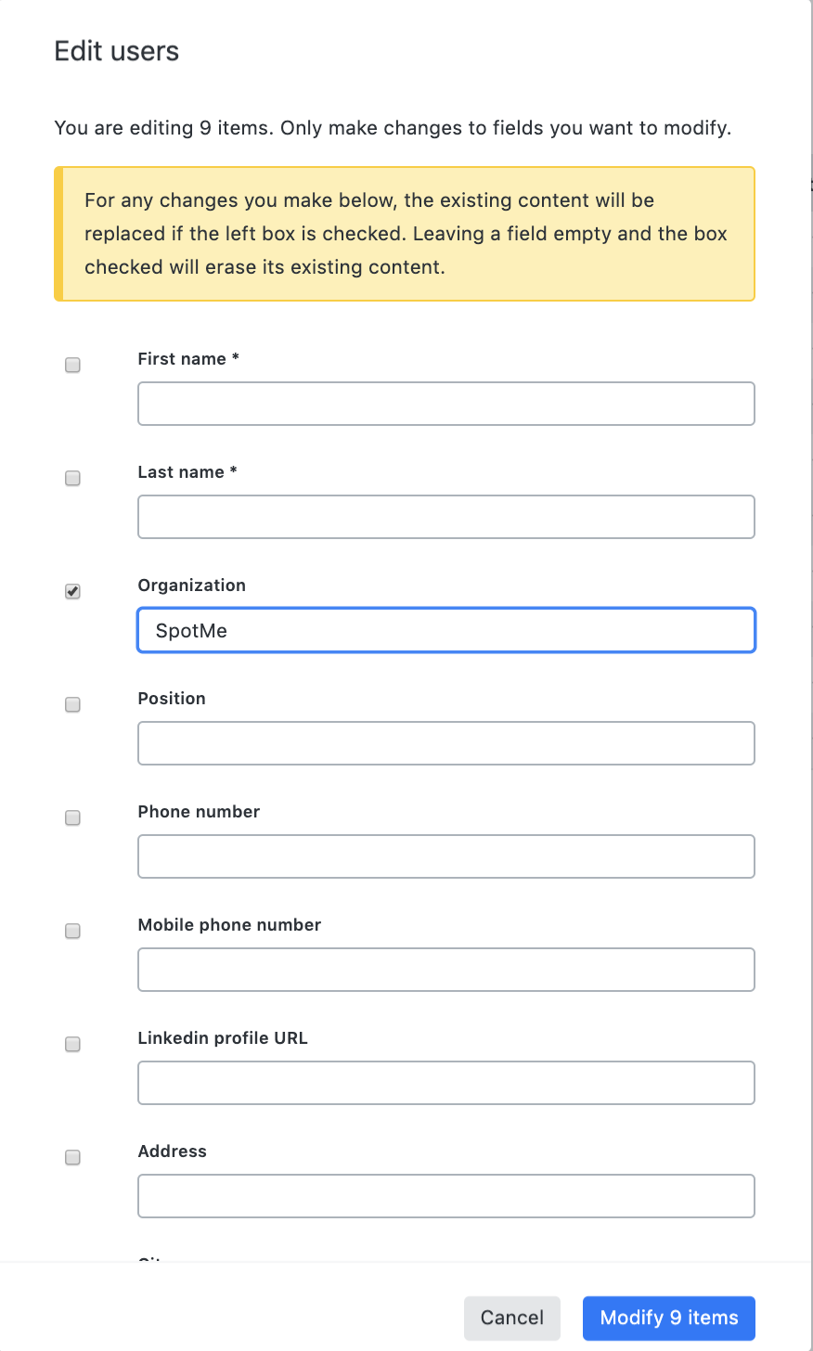Tick the Phone number checkbox
Screen dimensions: 813x1351
tap(72, 818)
